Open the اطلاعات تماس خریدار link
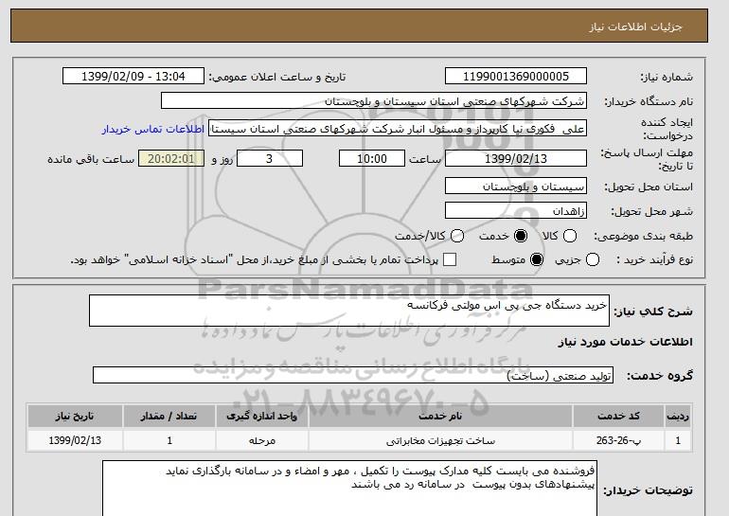729x516 pixels. [x=153, y=129]
